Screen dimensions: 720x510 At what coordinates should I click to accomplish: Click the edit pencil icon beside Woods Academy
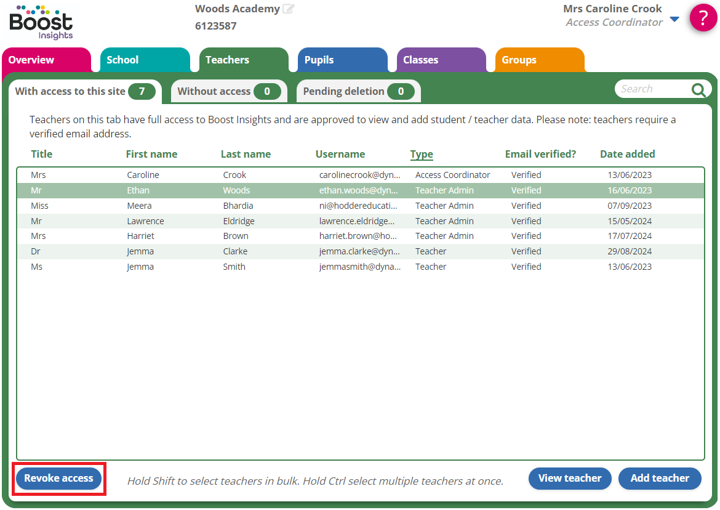(x=288, y=9)
